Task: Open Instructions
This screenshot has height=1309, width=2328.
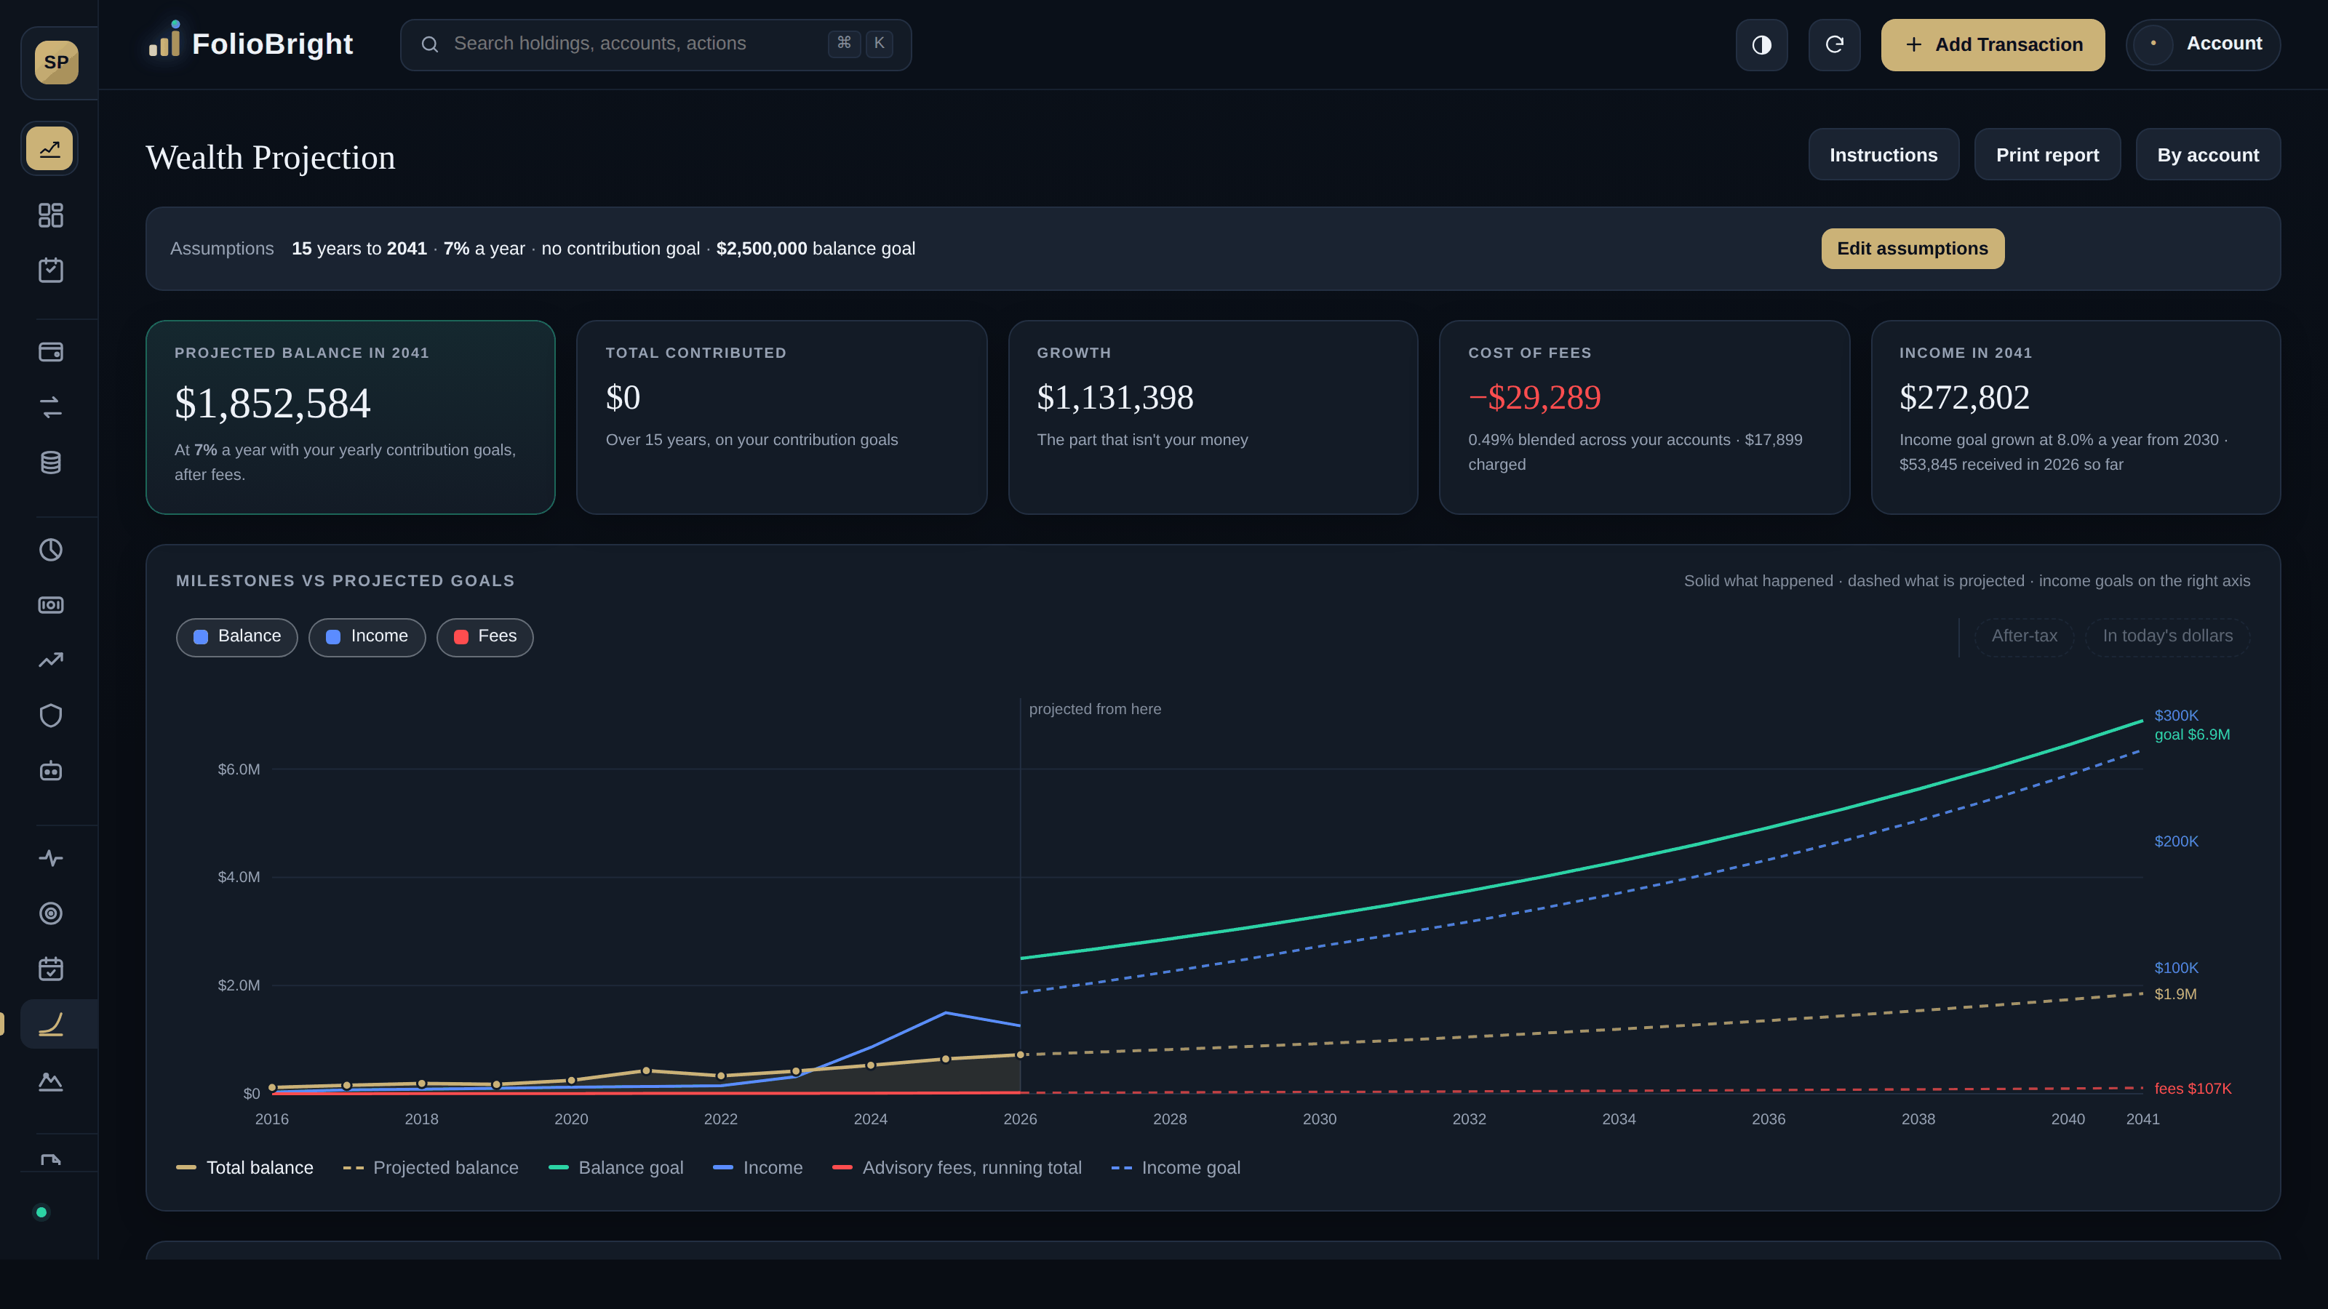Action: (1883, 154)
